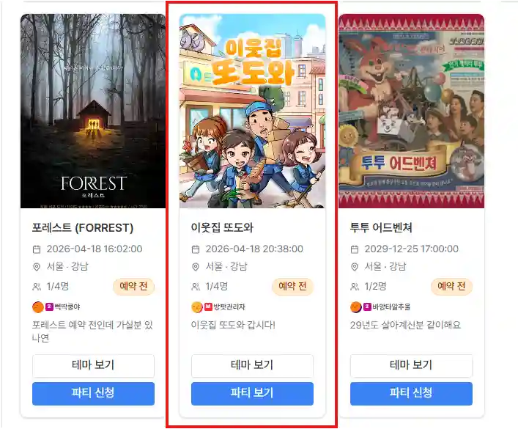
Task: Open the 투투 어드벤쳐 poster thumbnail
Action: point(411,111)
